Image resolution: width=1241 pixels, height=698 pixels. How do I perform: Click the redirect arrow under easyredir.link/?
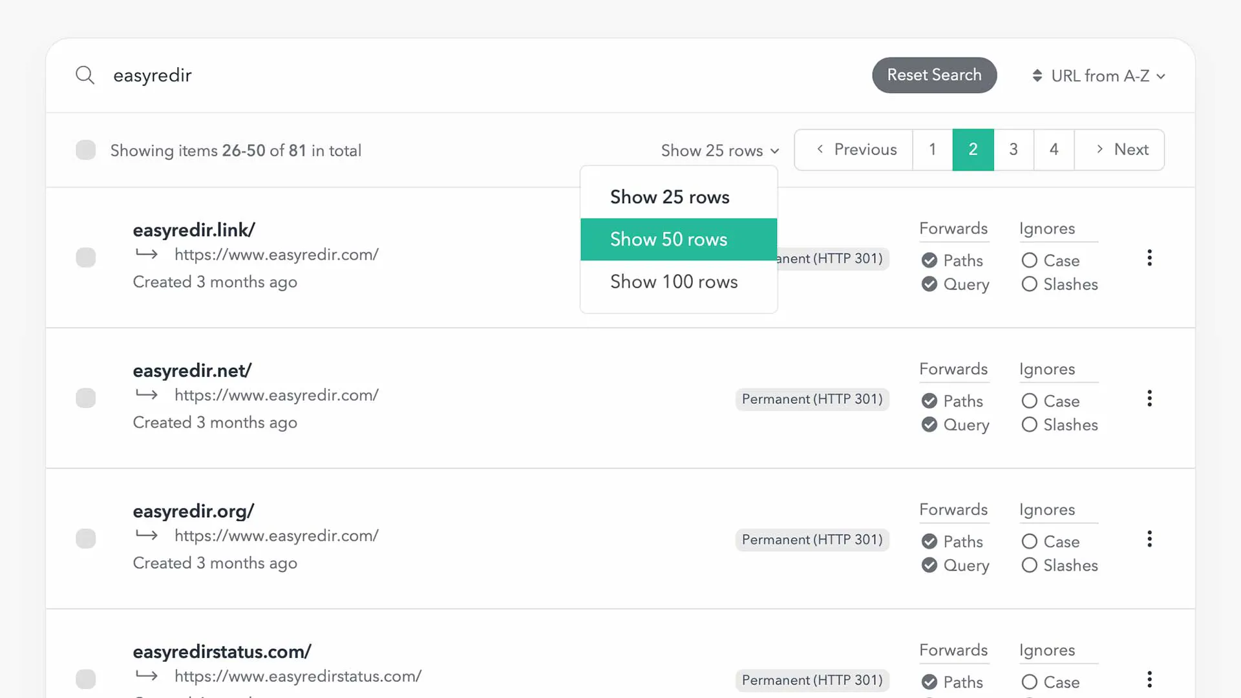pyautogui.click(x=147, y=254)
